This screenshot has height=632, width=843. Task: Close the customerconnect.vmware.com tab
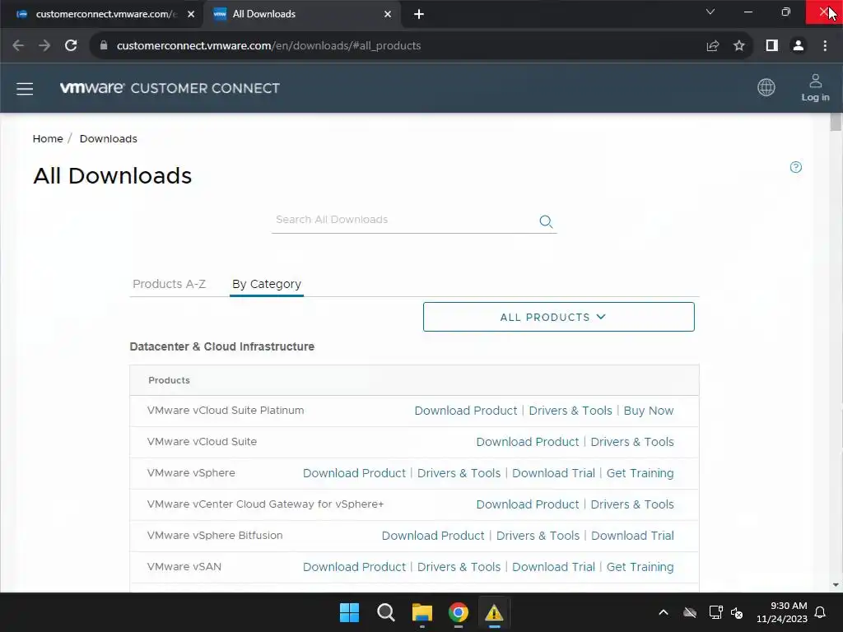click(x=191, y=15)
